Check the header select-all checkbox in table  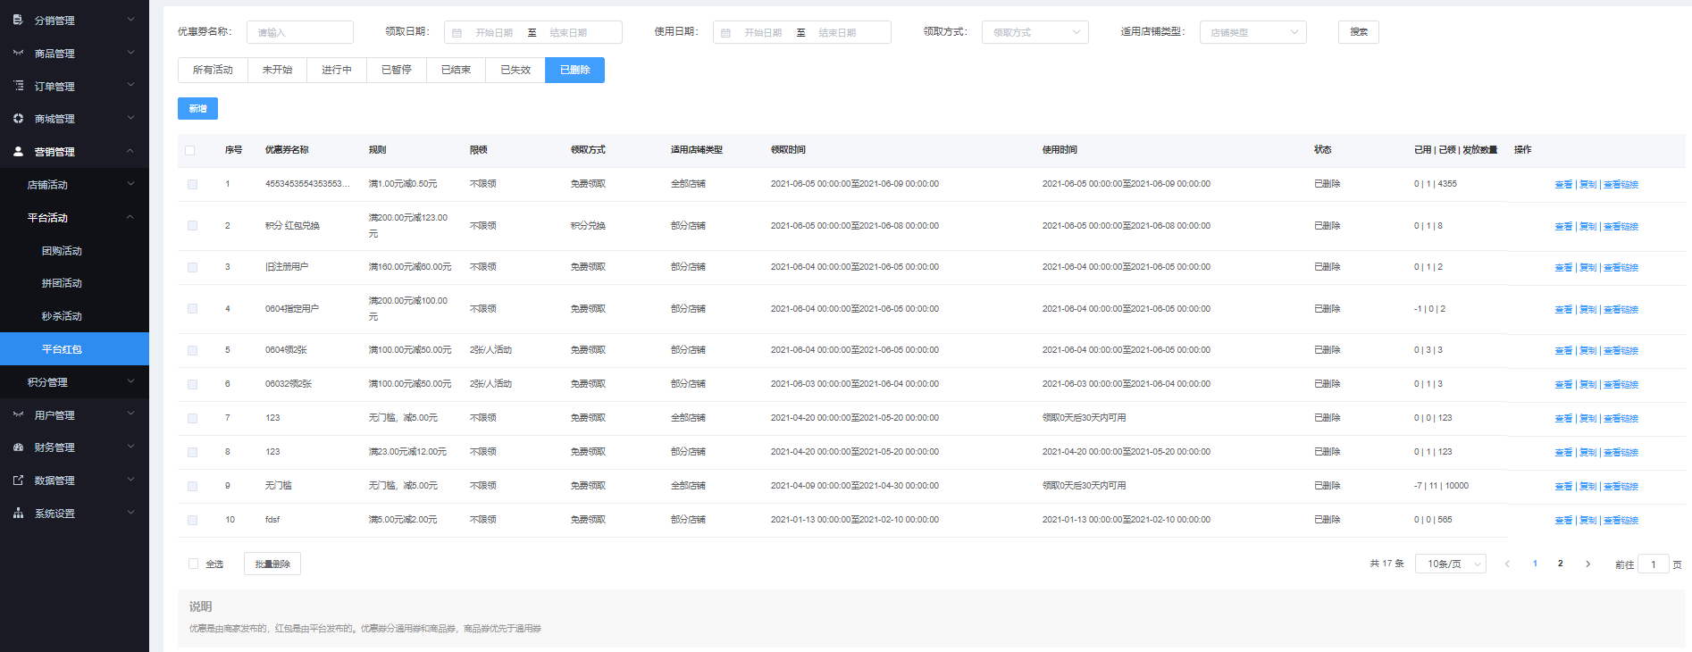pyautogui.click(x=190, y=150)
